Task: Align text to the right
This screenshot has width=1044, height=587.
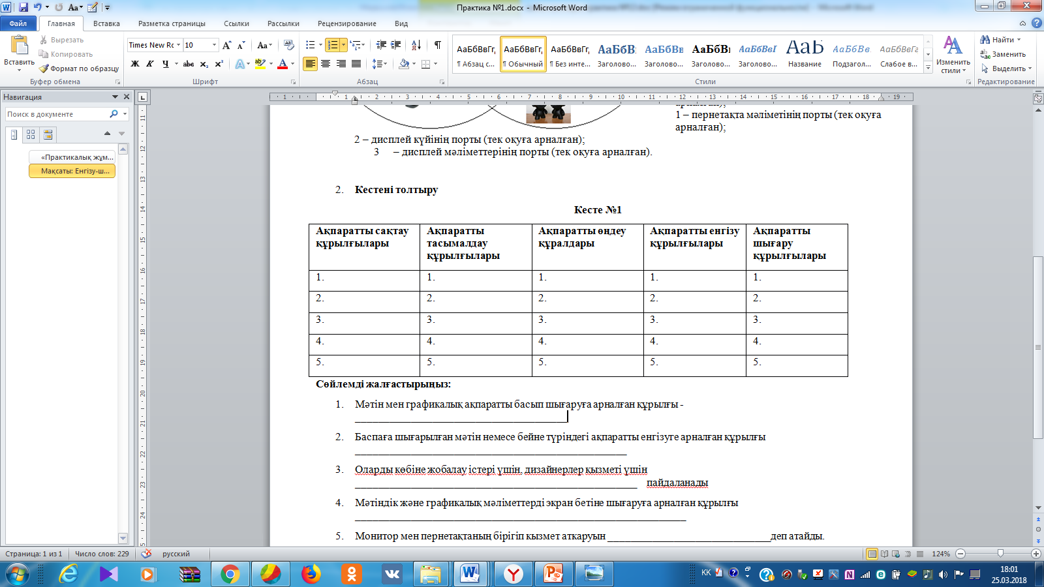Action: coord(341,64)
